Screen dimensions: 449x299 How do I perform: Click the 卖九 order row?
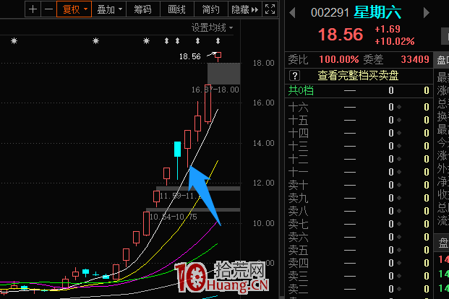point(359,198)
